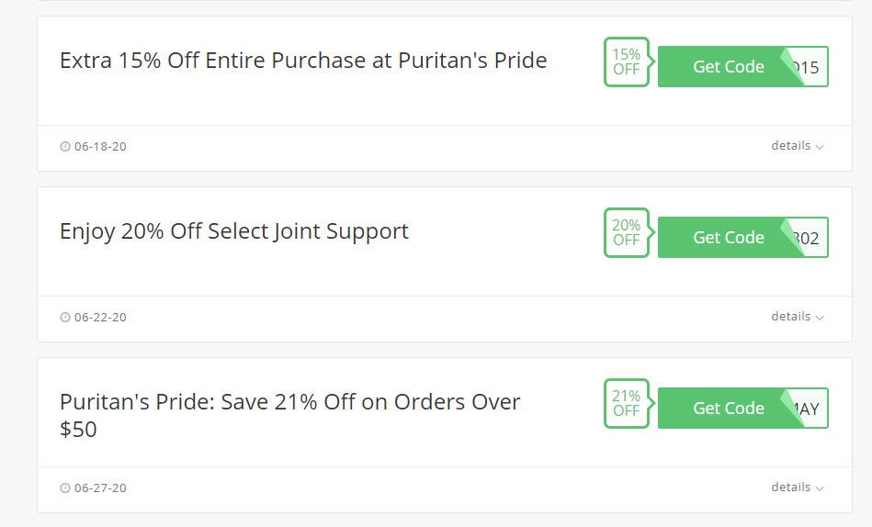Click the 21% OFF badge icon
The height and width of the screenshot is (527, 872).
(627, 403)
